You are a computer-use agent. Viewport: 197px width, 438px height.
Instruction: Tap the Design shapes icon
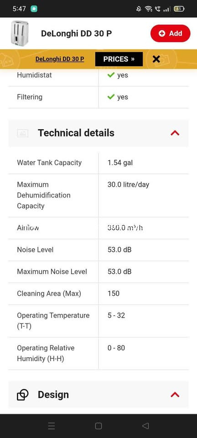coord(23,395)
